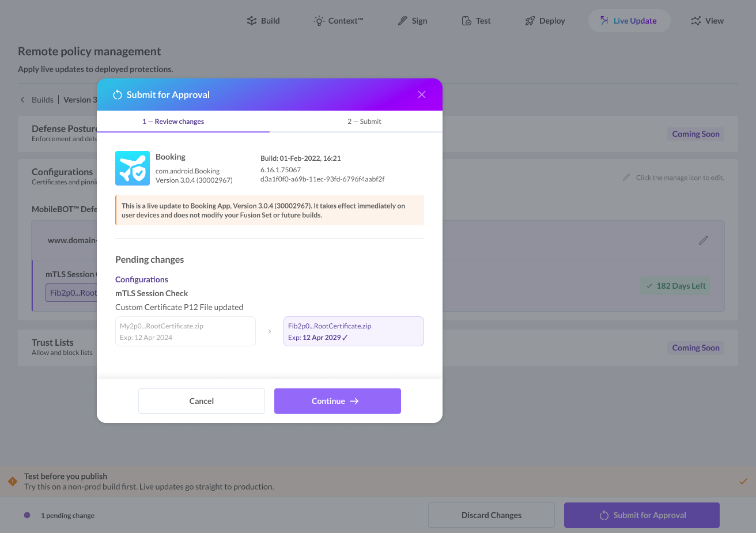
Task: Select the new Fib2p0...RootCertificate.zip card
Action: click(x=354, y=331)
